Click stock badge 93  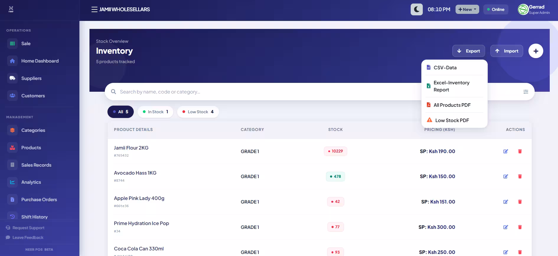pos(335,252)
